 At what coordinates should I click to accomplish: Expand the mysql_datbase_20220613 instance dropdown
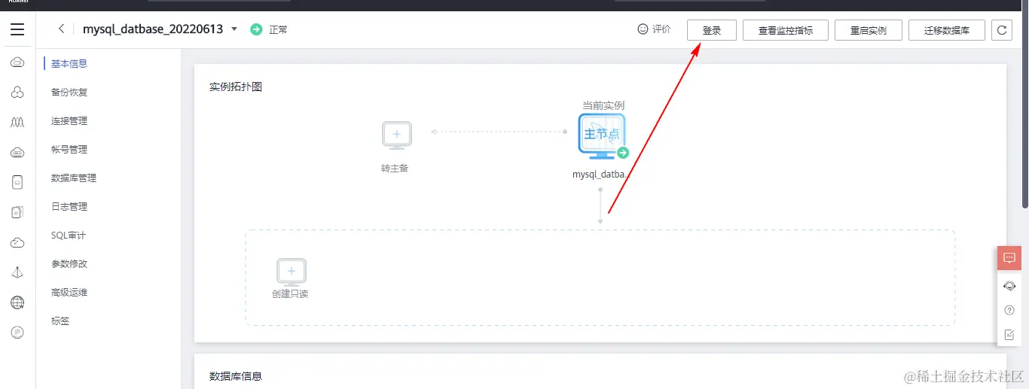234,29
